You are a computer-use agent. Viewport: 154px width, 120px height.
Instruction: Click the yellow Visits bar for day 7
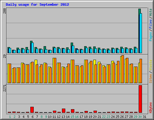pyautogui.click(x=36, y=71)
